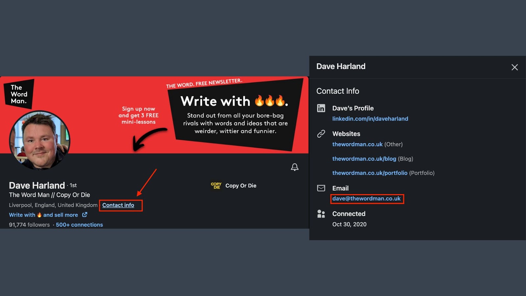Click the Dave Harland profile name heading
Viewport: 526px width, 296px height.
coord(37,185)
